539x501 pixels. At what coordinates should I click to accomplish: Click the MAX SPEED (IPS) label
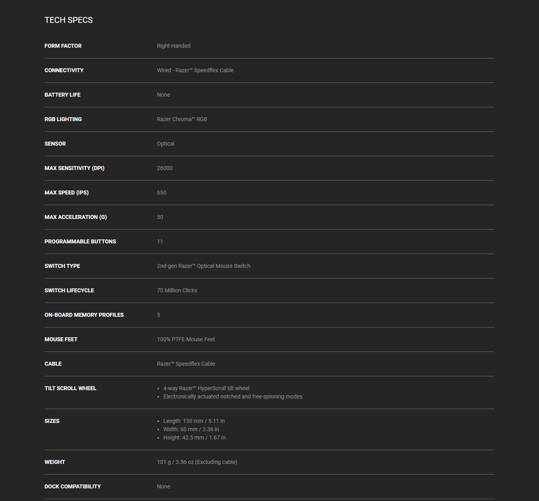pyautogui.click(x=67, y=193)
